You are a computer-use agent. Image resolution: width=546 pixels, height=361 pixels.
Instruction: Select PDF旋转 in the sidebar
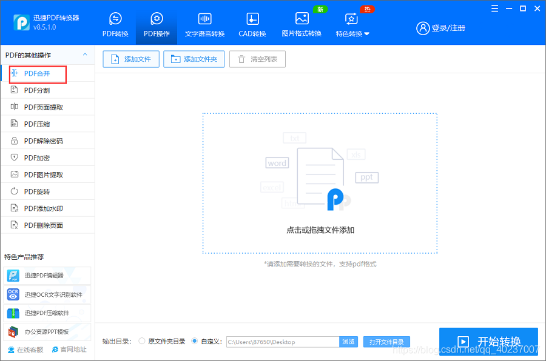click(x=48, y=191)
